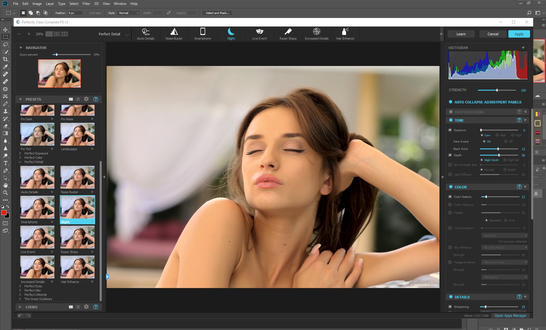Click the Apply button
This screenshot has height=330, width=546.
pos(519,34)
